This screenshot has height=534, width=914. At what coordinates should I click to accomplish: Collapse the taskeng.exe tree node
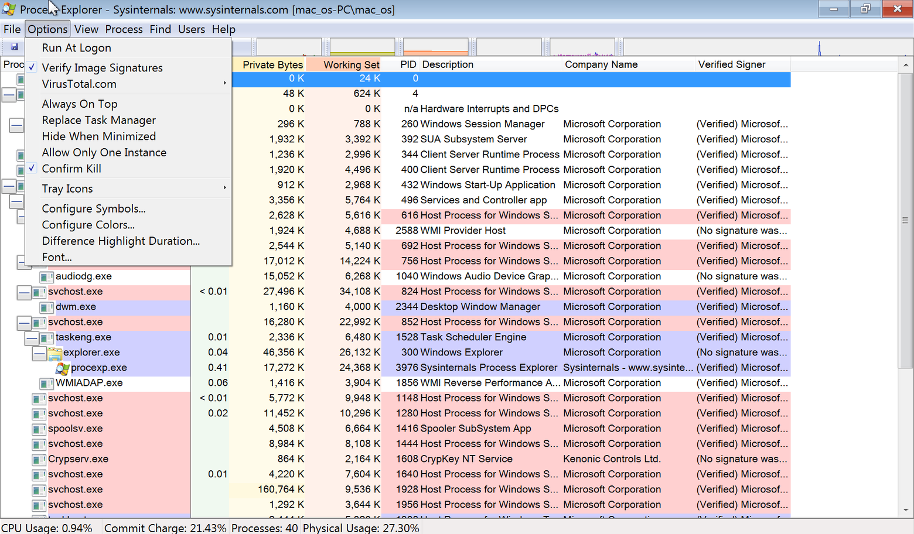(32, 337)
